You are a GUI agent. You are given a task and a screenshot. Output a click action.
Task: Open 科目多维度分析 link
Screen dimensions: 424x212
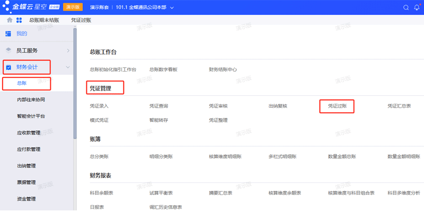(x=404, y=193)
